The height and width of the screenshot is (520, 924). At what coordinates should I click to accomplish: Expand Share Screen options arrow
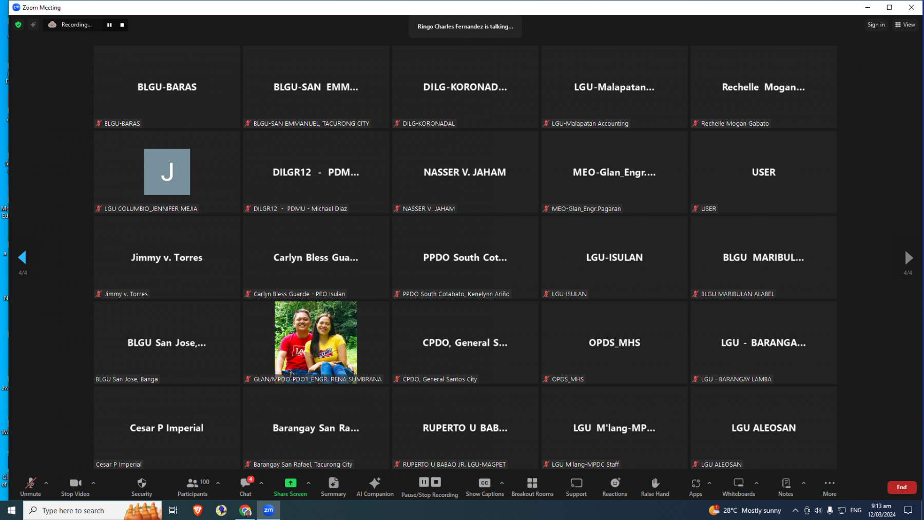click(309, 483)
